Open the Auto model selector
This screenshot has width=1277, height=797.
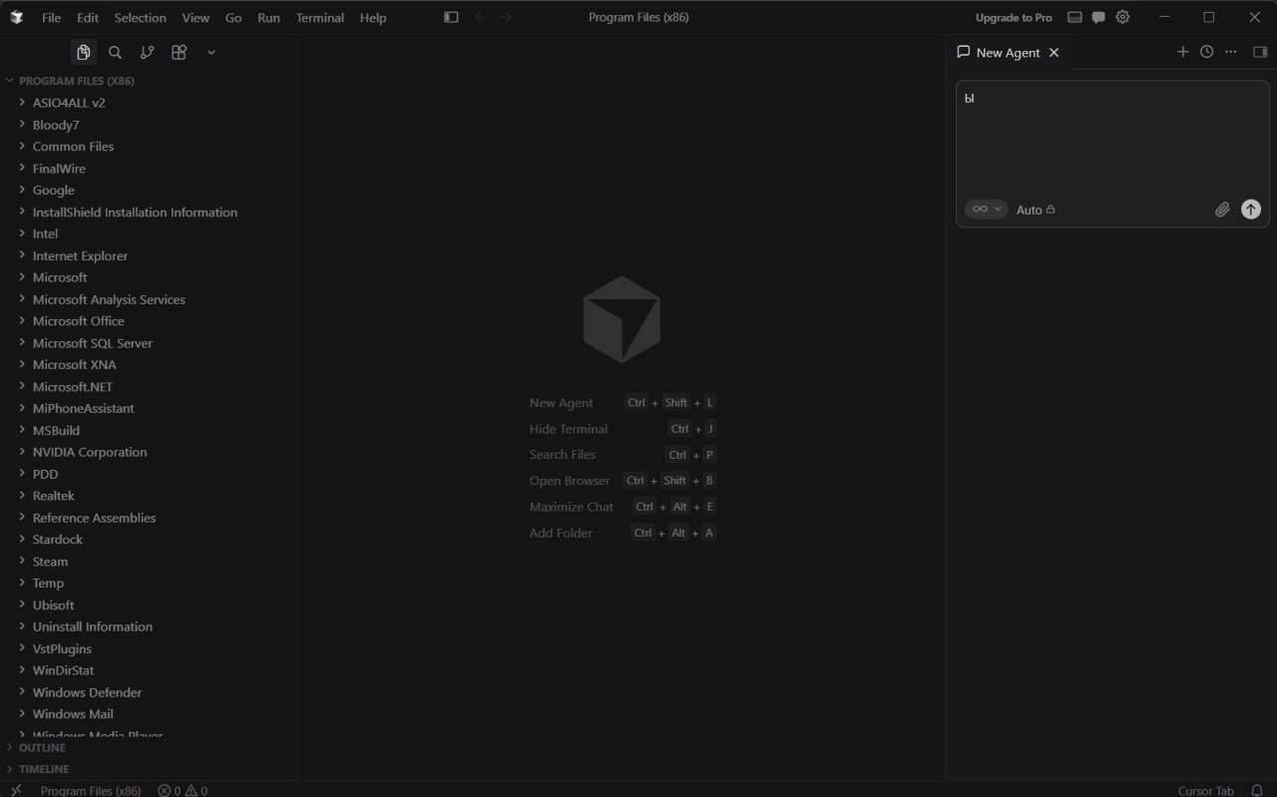tap(1036, 209)
